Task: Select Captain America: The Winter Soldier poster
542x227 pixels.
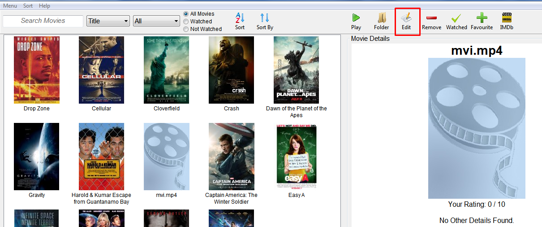Action: click(231, 157)
